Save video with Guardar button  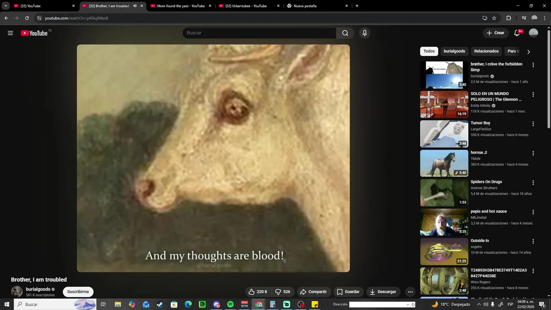348,292
